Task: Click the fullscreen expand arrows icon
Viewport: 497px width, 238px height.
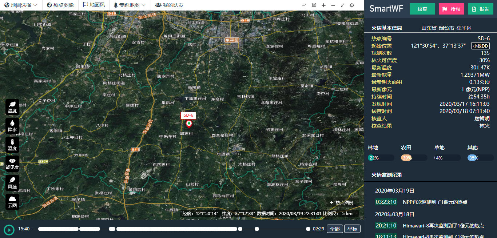Action: click(342, 5)
